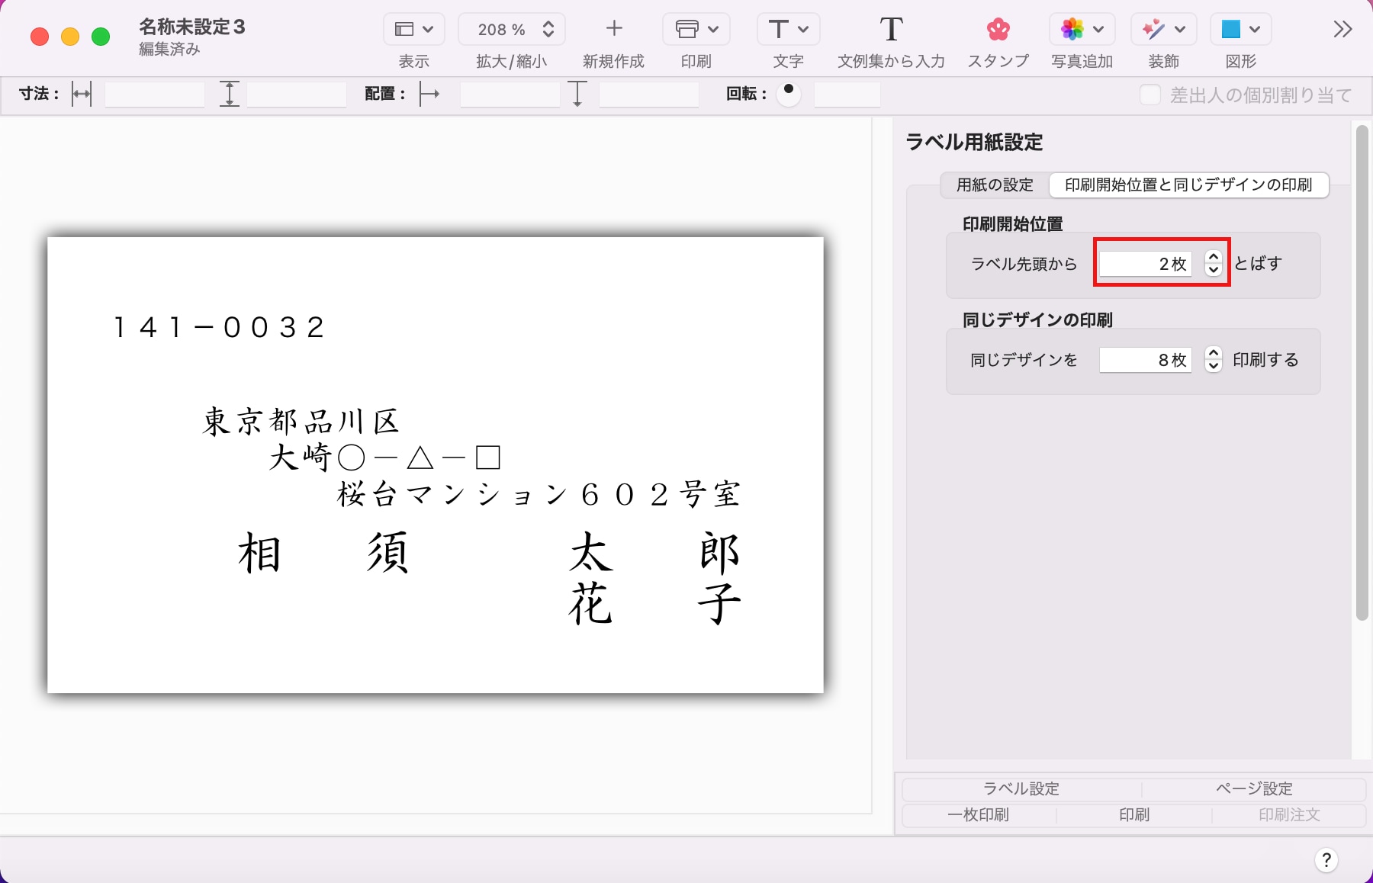Focus the 配置 horizontal position field
Viewport: 1373px width, 883px height.
pyautogui.click(x=510, y=95)
